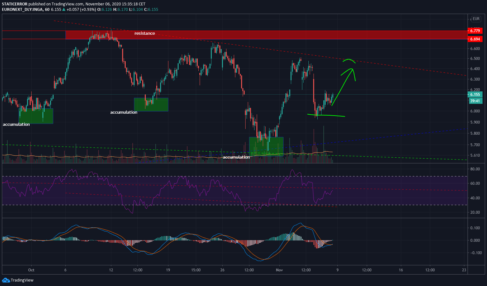Viewport: 487px width, 286px height.
Task: Select the green accumulation box above Nov
Action: [266, 146]
